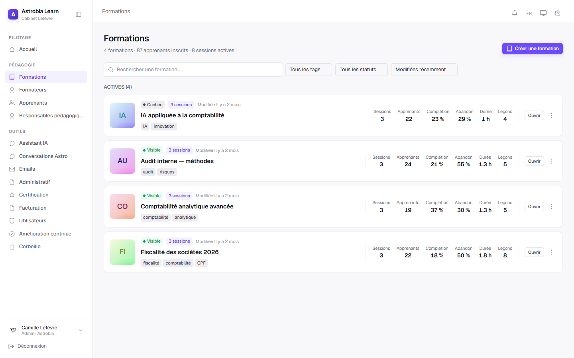Open Administratif section
This screenshot has height=358, width=574.
(x=46, y=182)
